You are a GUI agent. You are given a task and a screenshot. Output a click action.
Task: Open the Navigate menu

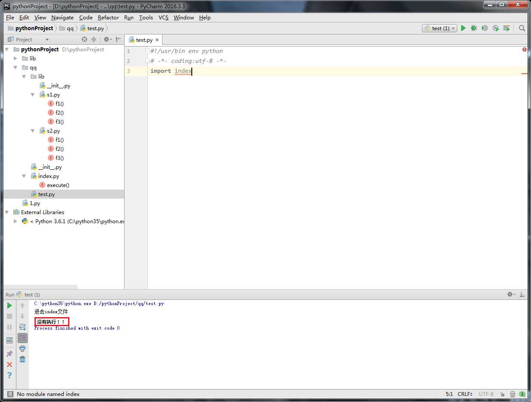pyautogui.click(x=62, y=17)
